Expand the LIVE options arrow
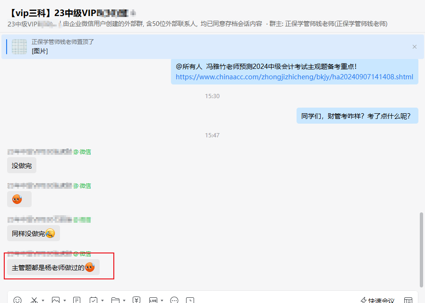 [x=162, y=300]
